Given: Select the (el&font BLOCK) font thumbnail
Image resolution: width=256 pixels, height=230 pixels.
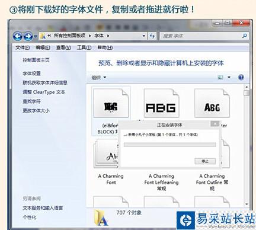Looking at the screenshot, I should click(111, 103).
